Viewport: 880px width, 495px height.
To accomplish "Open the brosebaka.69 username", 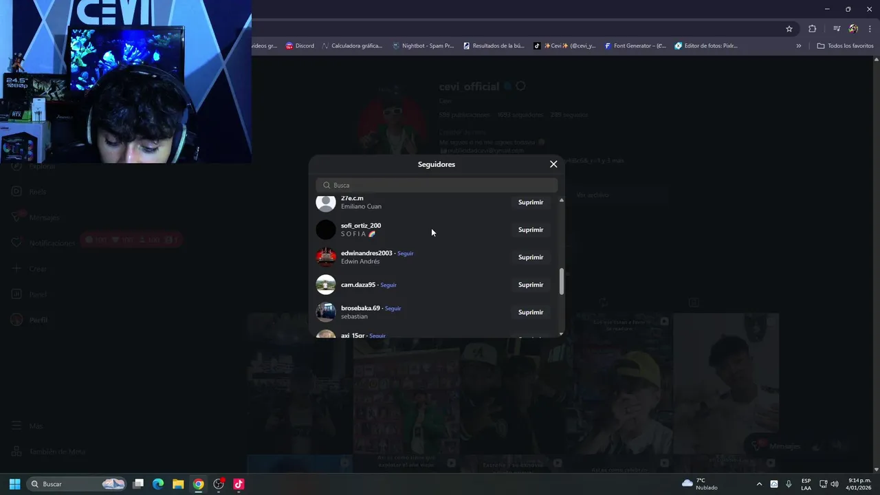I will pyautogui.click(x=360, y=308).
